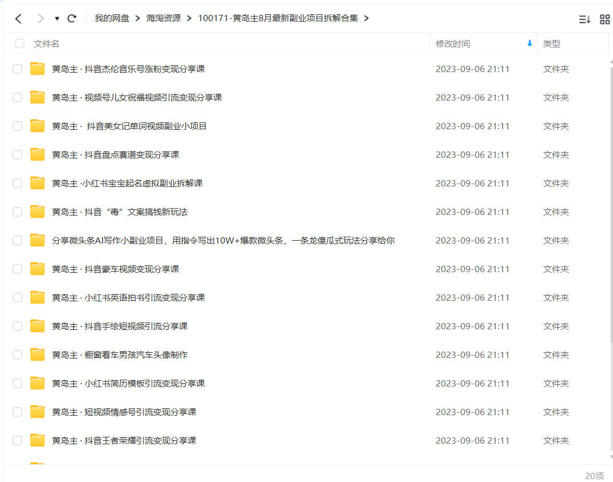Click folder icon of 橱窗看车男孩汽车头像制作
613x482 pixels.
pyautogui.click(x=38, y=354)
